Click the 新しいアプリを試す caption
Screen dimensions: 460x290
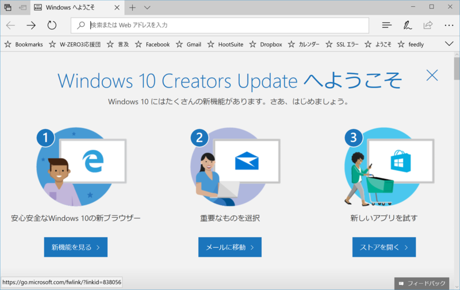pyautogui.click(x=384, y=218)
